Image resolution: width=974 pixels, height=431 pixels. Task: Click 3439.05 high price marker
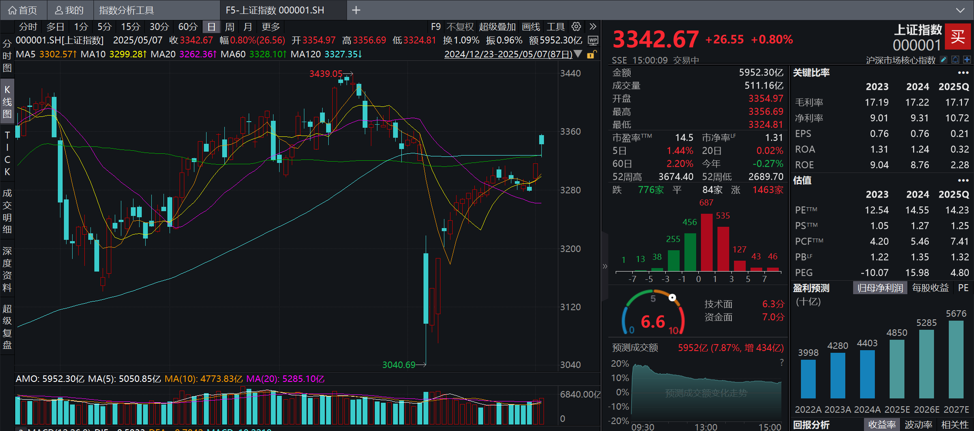326,74
